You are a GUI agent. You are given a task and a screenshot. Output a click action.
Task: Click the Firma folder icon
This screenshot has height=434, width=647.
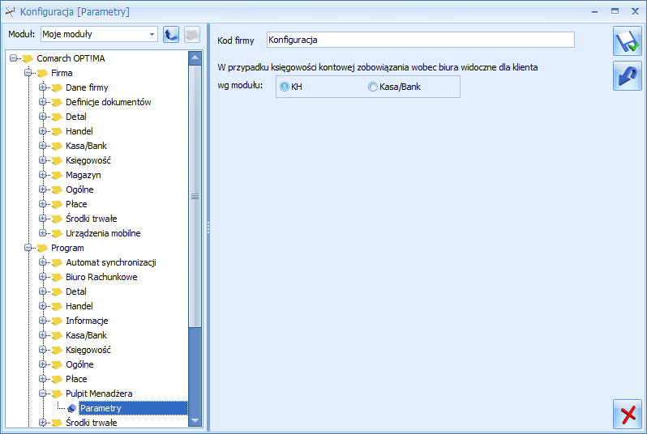pos(42,73)
